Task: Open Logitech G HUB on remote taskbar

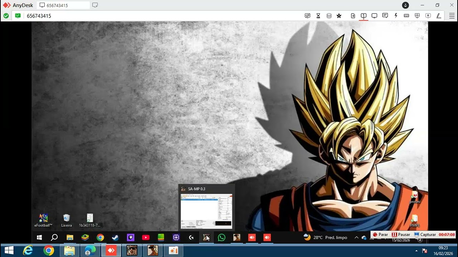Action: pyautogui.click(x=191, y=237)
